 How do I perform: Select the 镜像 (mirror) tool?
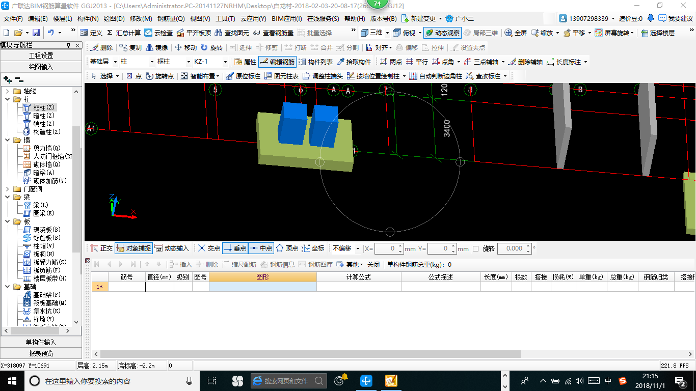pos(156,47)
